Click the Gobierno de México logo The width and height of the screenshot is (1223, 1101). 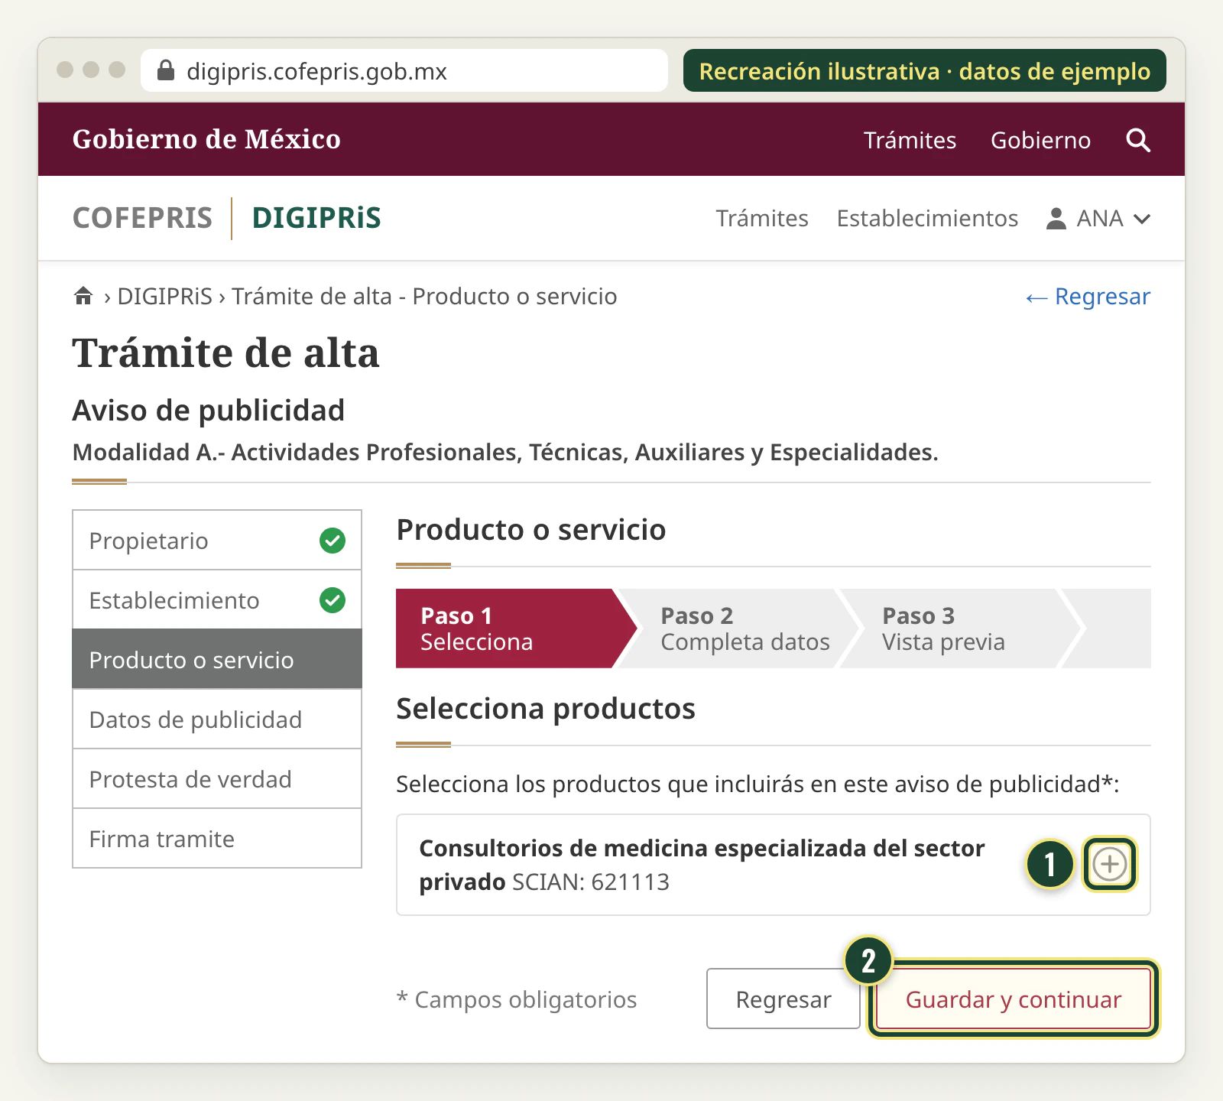tap(206, 139)
